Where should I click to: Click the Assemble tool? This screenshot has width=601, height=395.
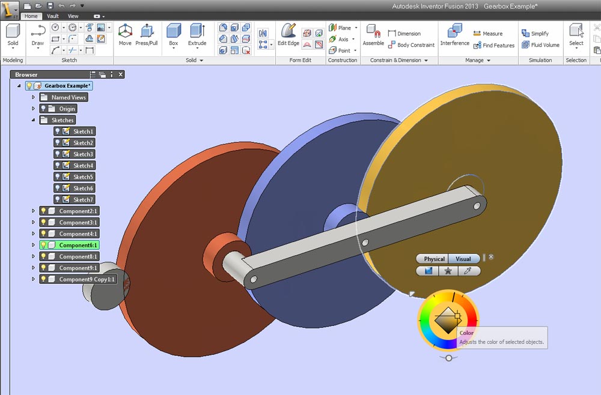(373, 35)
